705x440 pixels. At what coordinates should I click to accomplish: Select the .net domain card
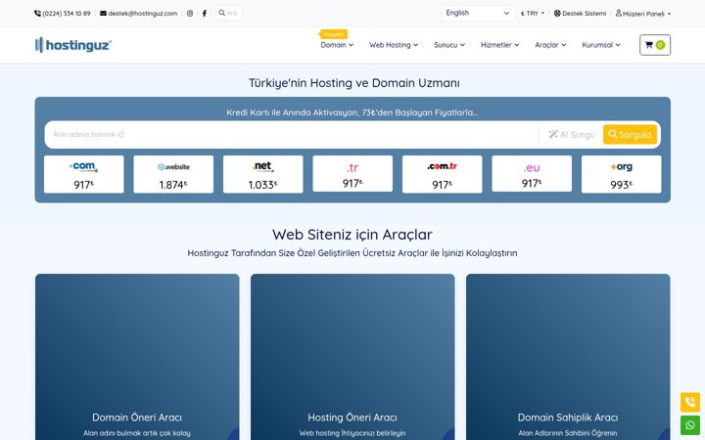263,174
